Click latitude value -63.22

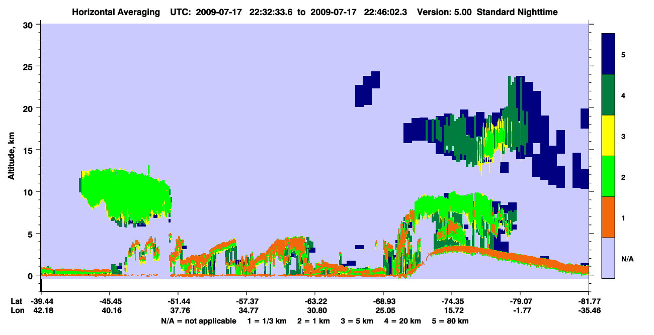coord(314,301)
